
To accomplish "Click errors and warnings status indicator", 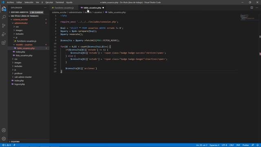I will (x=7, y=145).
